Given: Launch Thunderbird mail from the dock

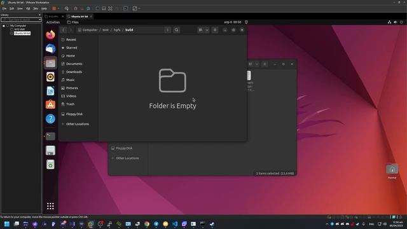Looking at the screenshot, I should click(50, 48).
